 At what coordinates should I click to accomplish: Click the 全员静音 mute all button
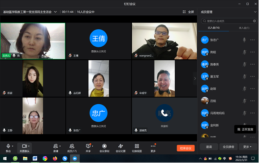[229, 147]
